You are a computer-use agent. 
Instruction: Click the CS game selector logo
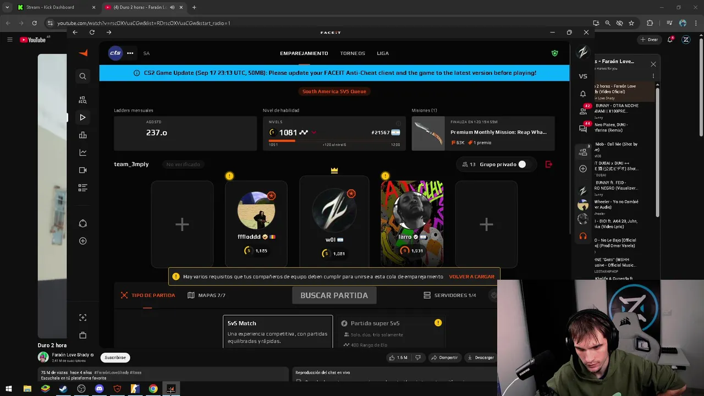click(x=115, y=53)
